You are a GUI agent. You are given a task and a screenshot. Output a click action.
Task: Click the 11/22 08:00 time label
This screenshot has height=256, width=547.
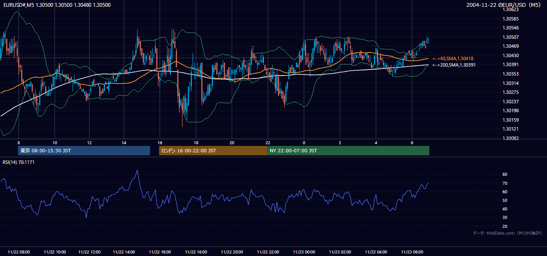point(19,252)
